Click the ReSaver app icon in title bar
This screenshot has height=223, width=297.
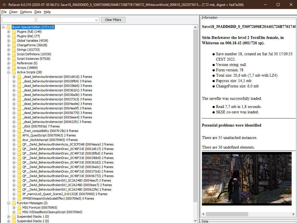click(5, 5)
